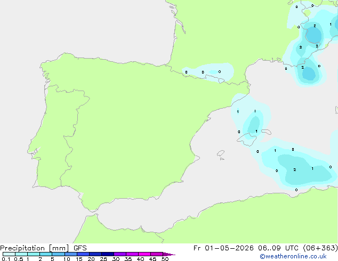
Task: Click the "Precipitation [mm]" title text
Action: click(34, 248)
